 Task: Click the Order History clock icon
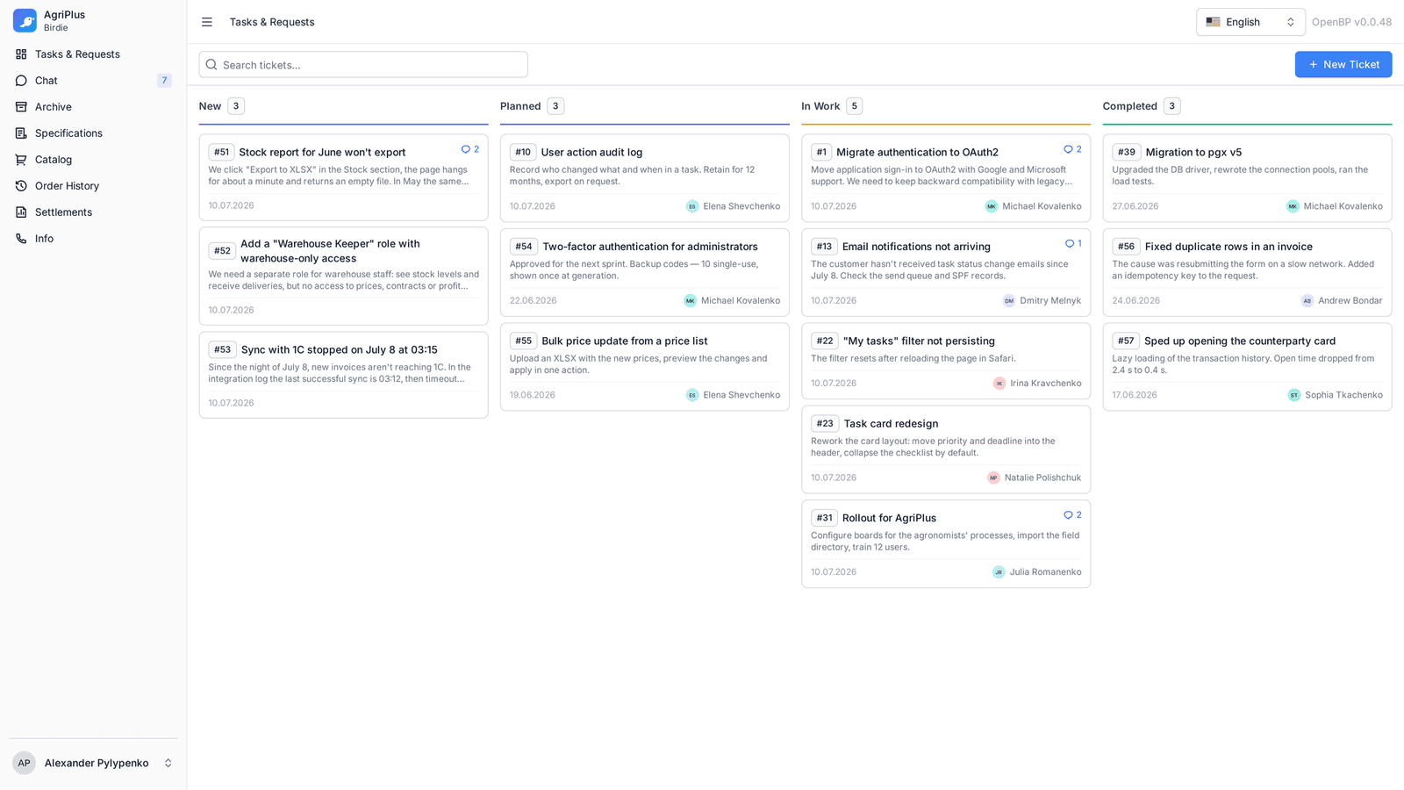[21, 186]
